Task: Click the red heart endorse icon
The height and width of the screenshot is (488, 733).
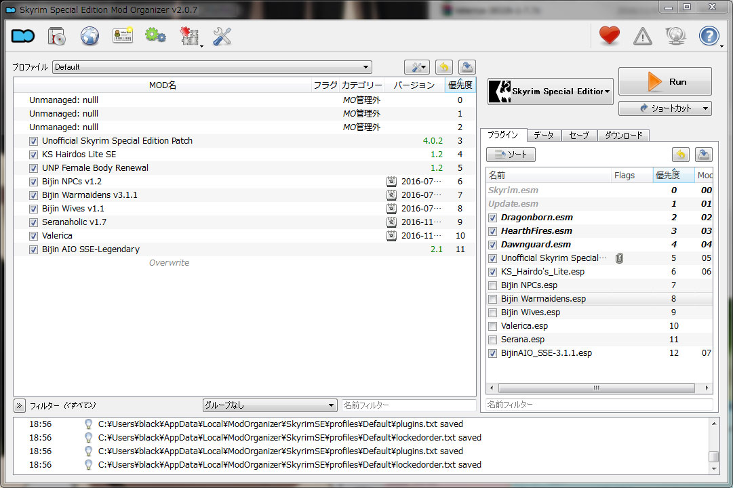Action: (x=609, y=35)
